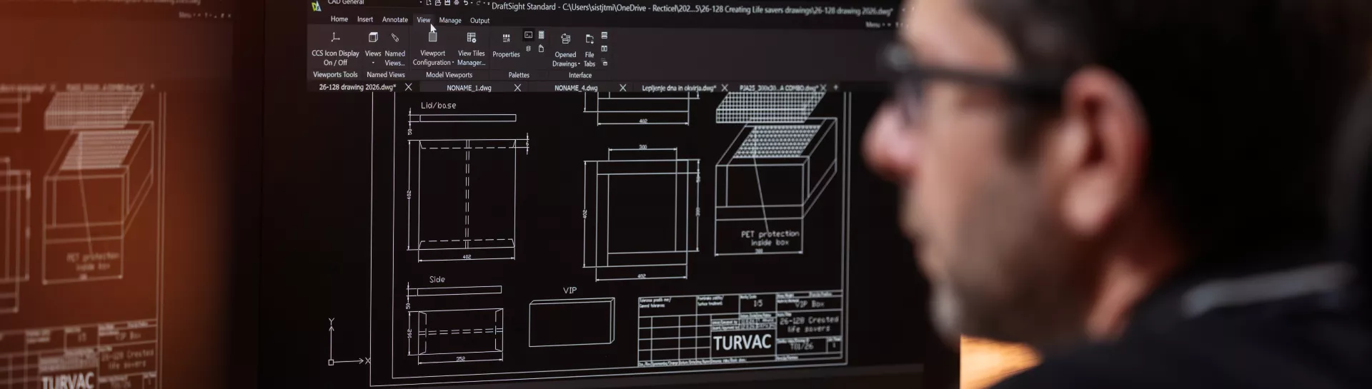This screenshot has width=1372, height=389.
Task: Open the Insert ribbon tab
Action: pos(365,19)
